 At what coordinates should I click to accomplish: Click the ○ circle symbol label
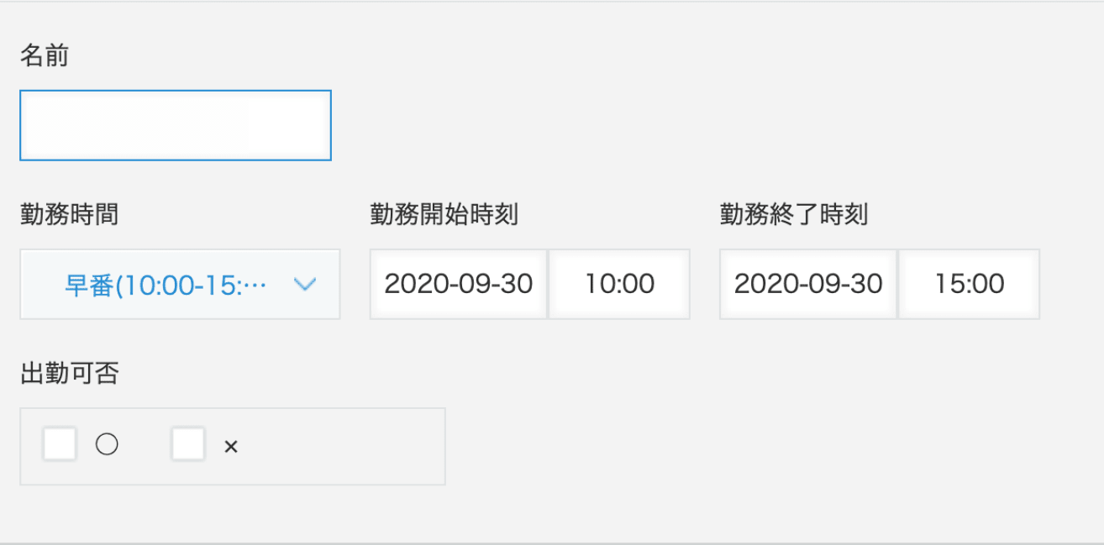(107, 445)
